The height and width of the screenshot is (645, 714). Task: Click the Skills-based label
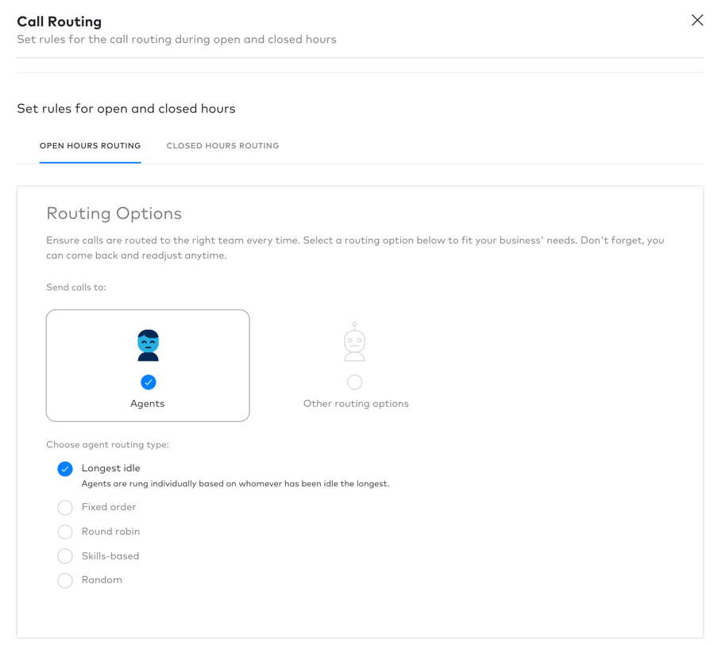click(110, 556)
